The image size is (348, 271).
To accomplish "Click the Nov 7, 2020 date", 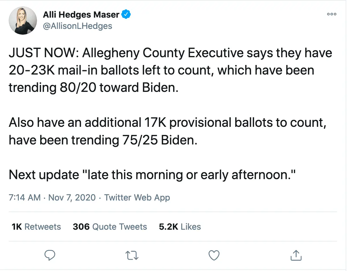I will tap(72, 198).
